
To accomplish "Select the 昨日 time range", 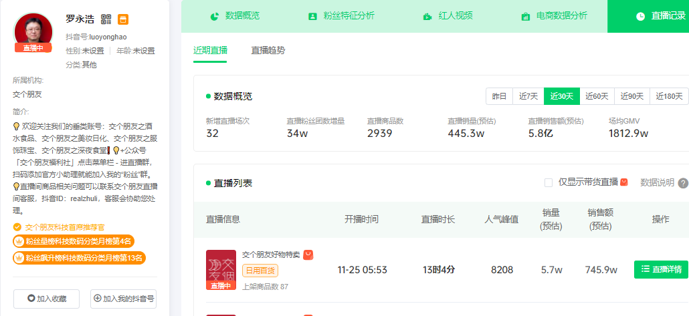I will 499,96.
